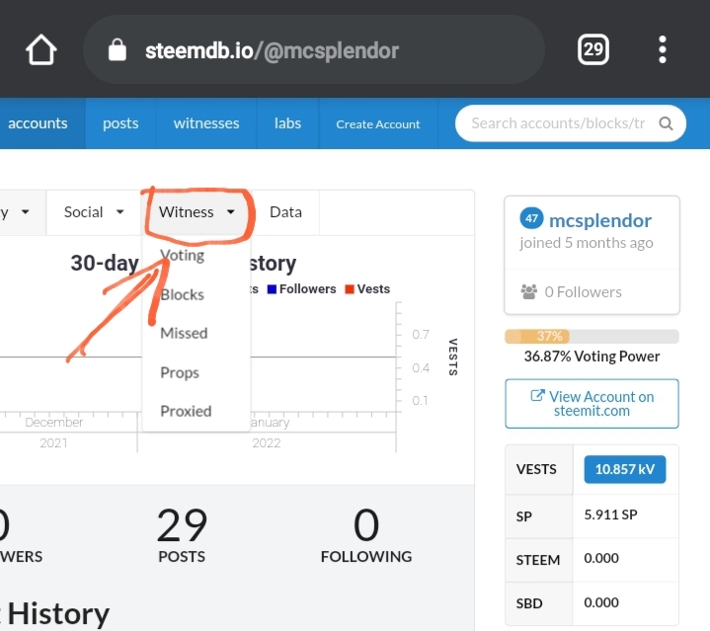Viewport: 710px width, 631px height.
Task: Click the 0 FOLLOWING statistic
Action: (x=366, y=534)
